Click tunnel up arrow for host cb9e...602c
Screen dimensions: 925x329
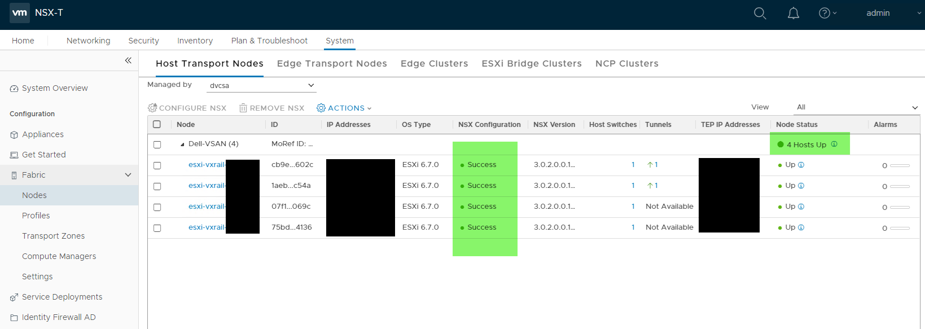(650, 165)
